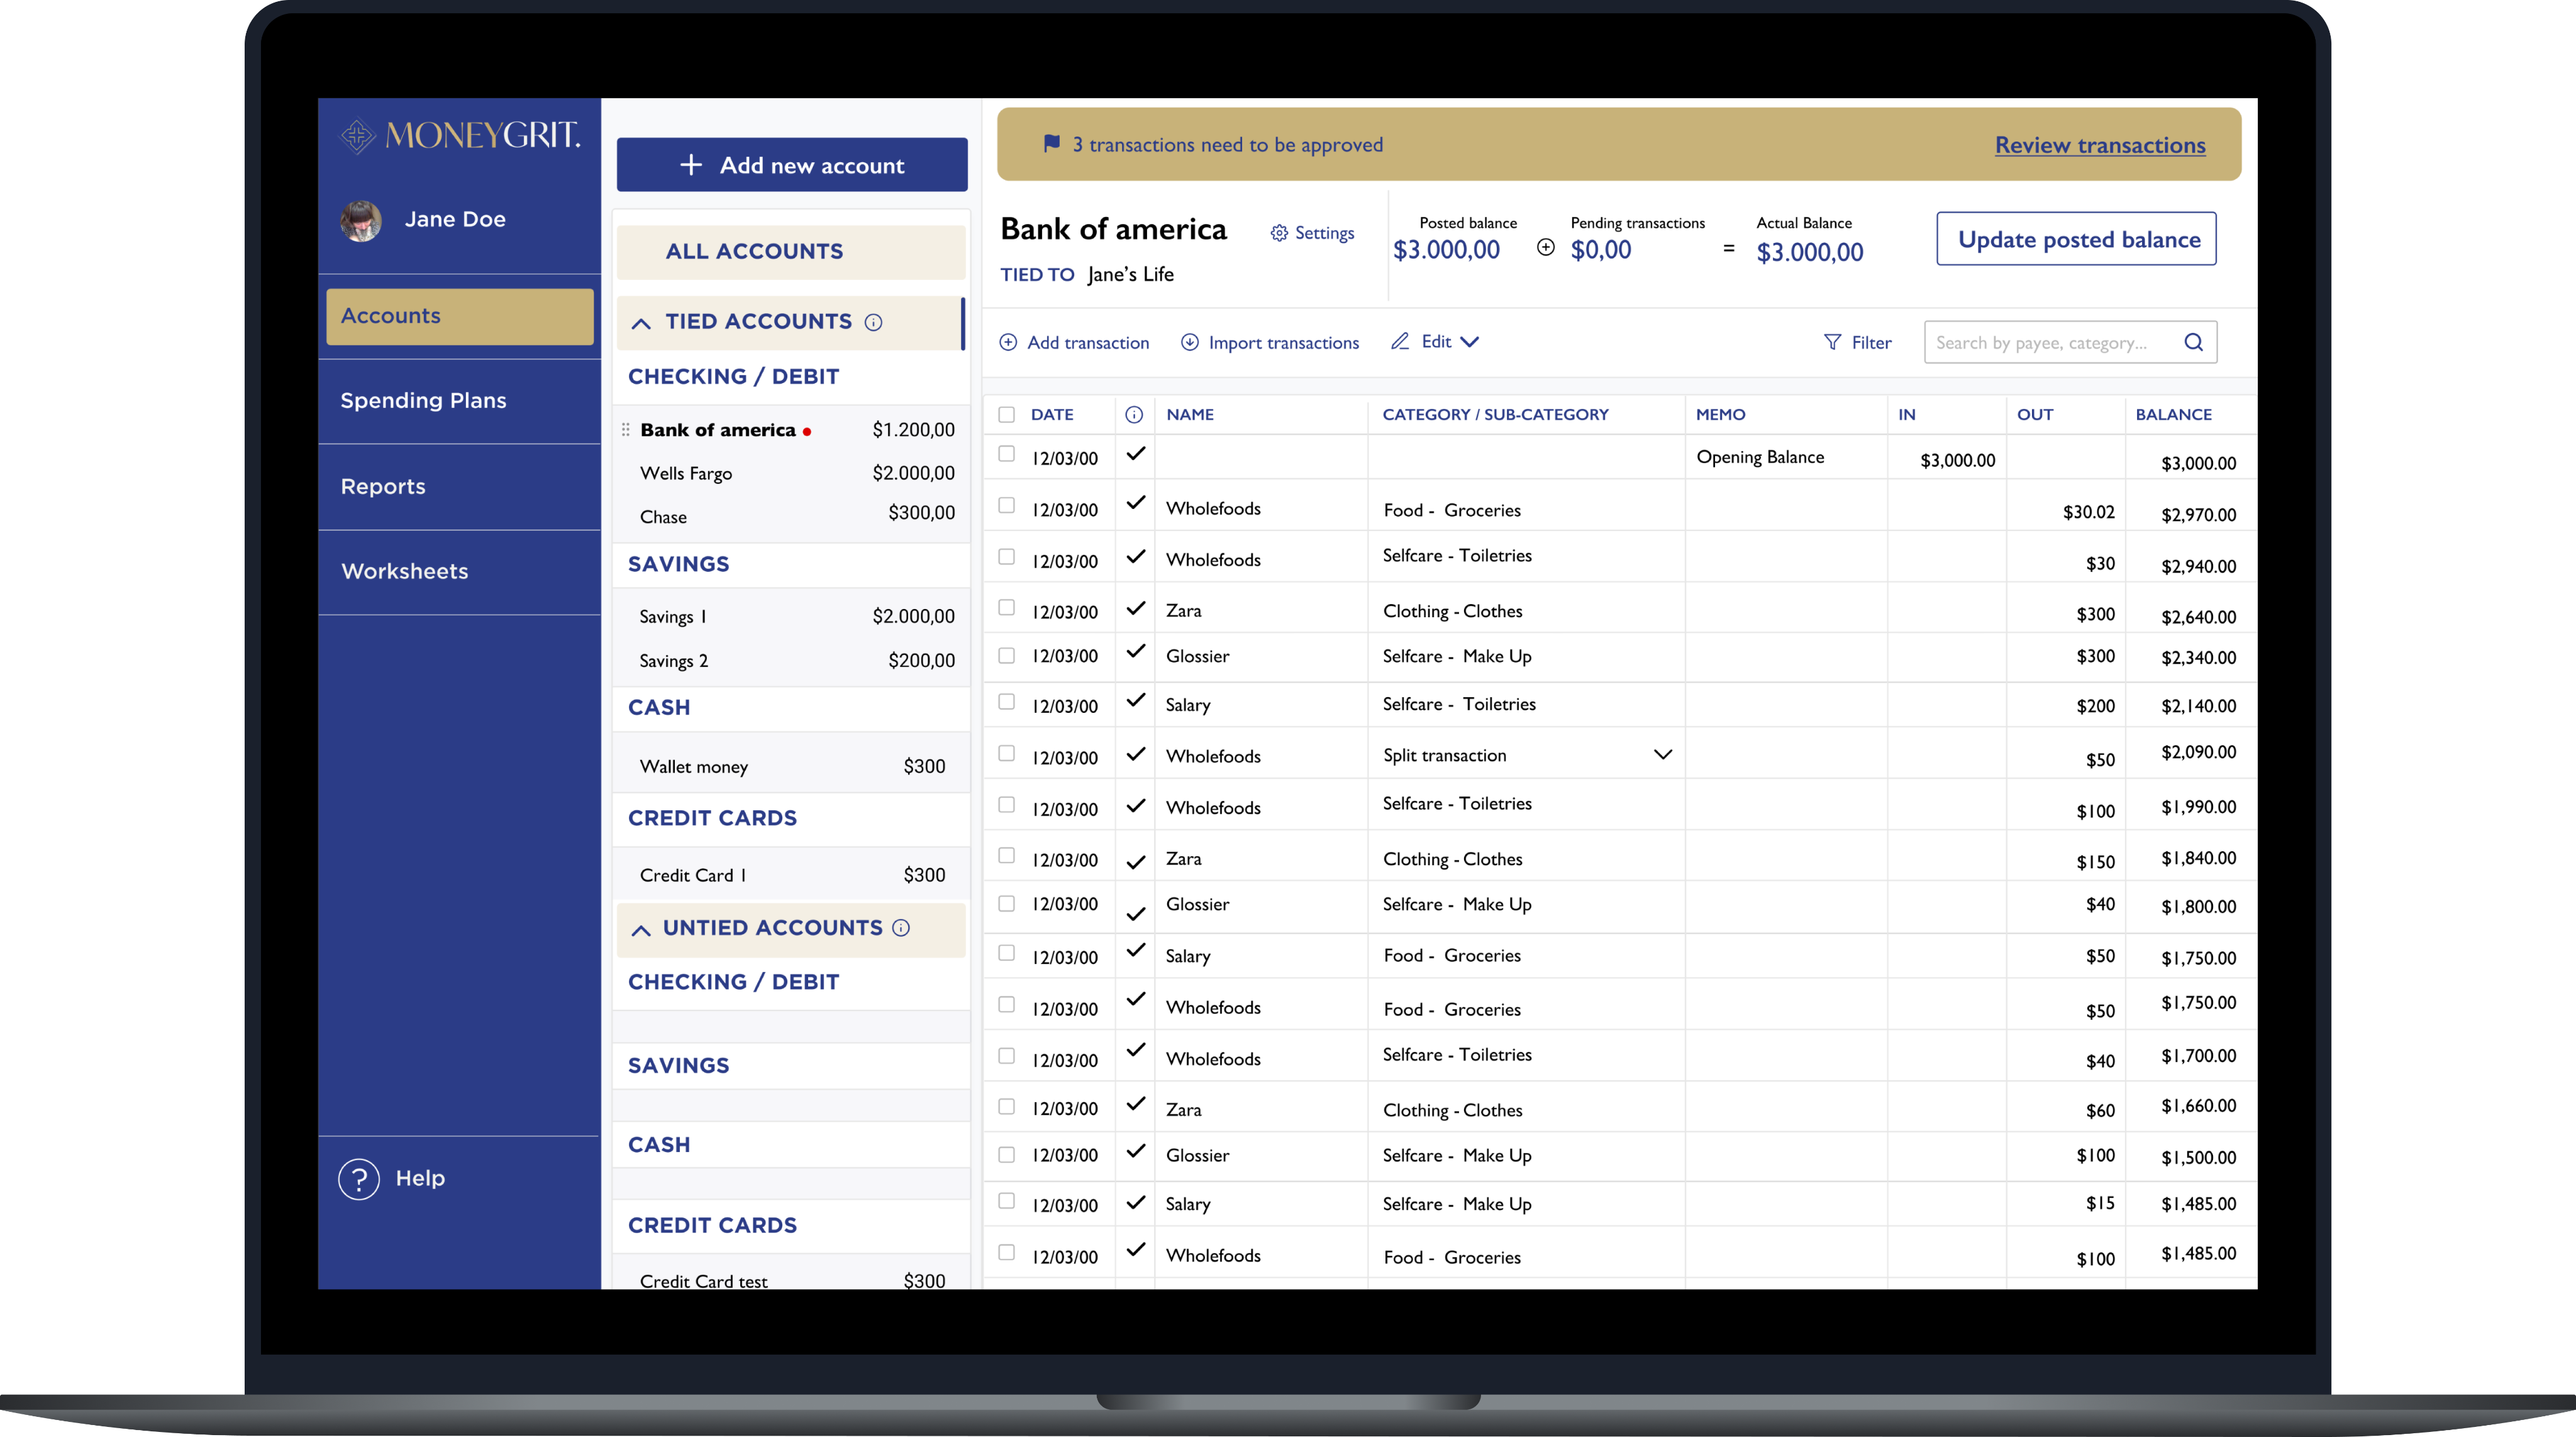Screen dimensions: 2576x1437
Task: Click the flag icon in approval banner
Action: (1051, 144)
